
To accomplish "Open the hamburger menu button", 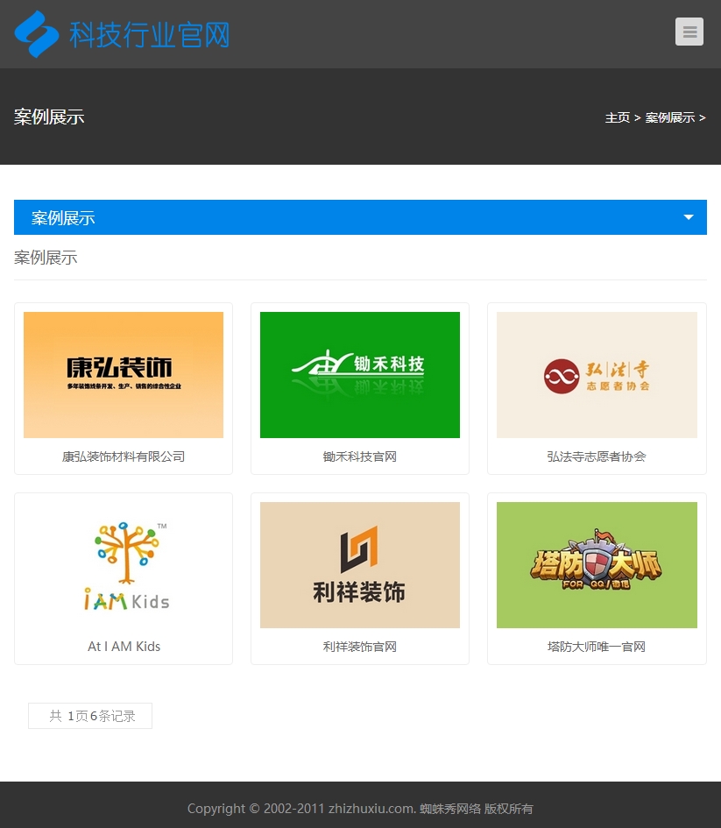I will [689, 32].
